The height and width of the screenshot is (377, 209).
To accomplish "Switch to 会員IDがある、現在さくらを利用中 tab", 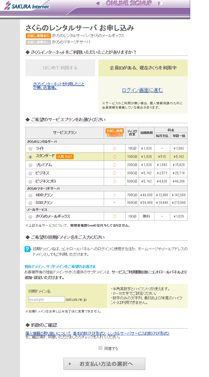I will (x=143, y=68).
